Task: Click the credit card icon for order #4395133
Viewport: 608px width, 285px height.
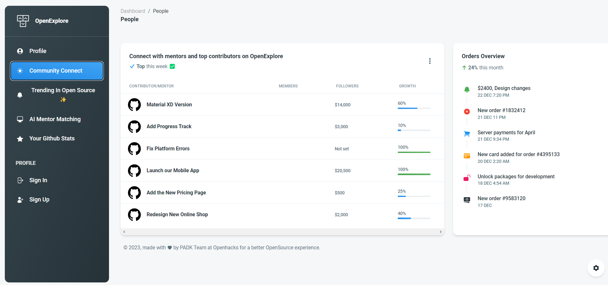Action: tap(467, 156)
